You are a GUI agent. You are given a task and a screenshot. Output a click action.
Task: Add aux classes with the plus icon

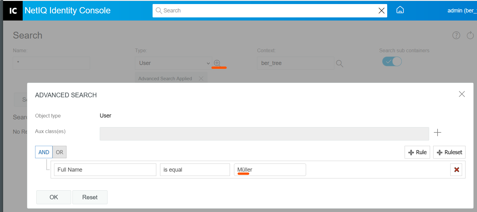click(437, 132)
